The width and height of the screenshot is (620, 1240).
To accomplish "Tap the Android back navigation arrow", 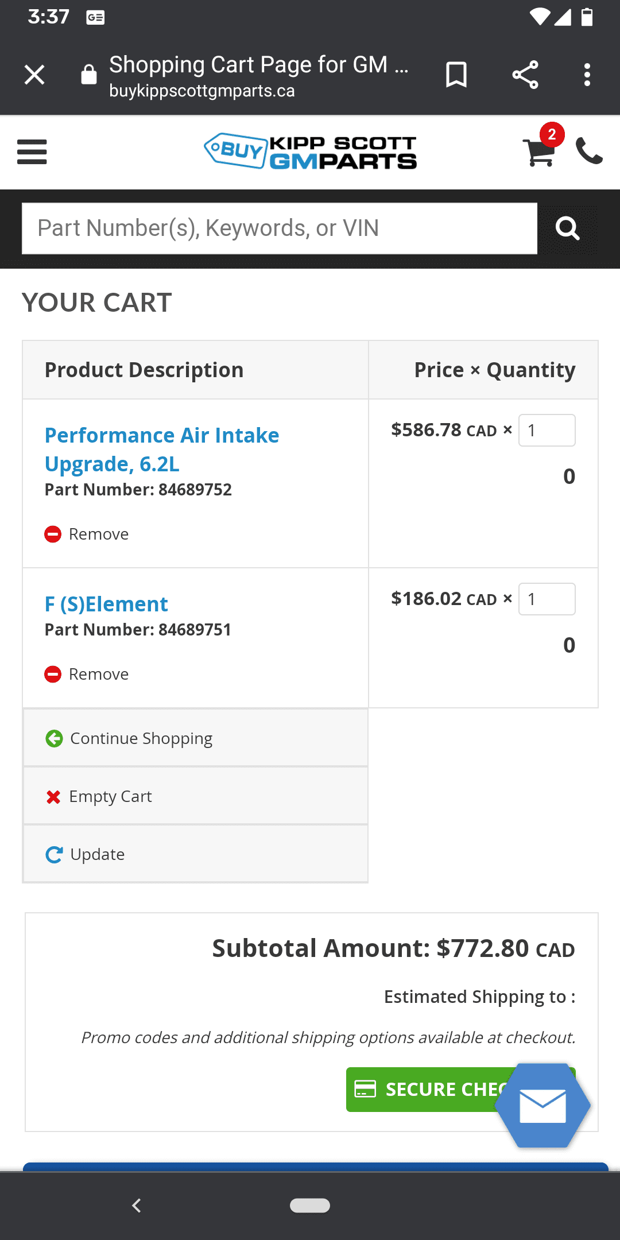I will [137, 1206].
